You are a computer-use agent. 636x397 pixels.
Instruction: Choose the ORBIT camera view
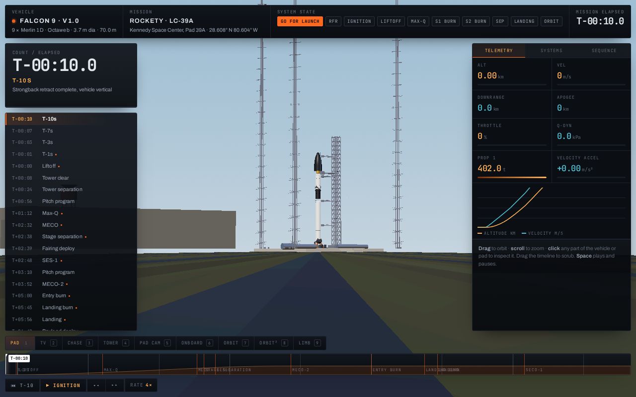(x=236, y=343)
